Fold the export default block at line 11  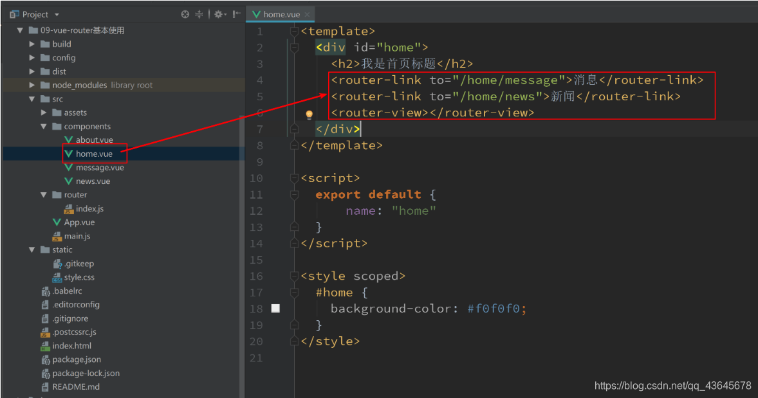[294, 195]
